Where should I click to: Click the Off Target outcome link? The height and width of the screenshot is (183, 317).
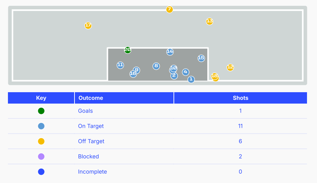coord(91,141)
